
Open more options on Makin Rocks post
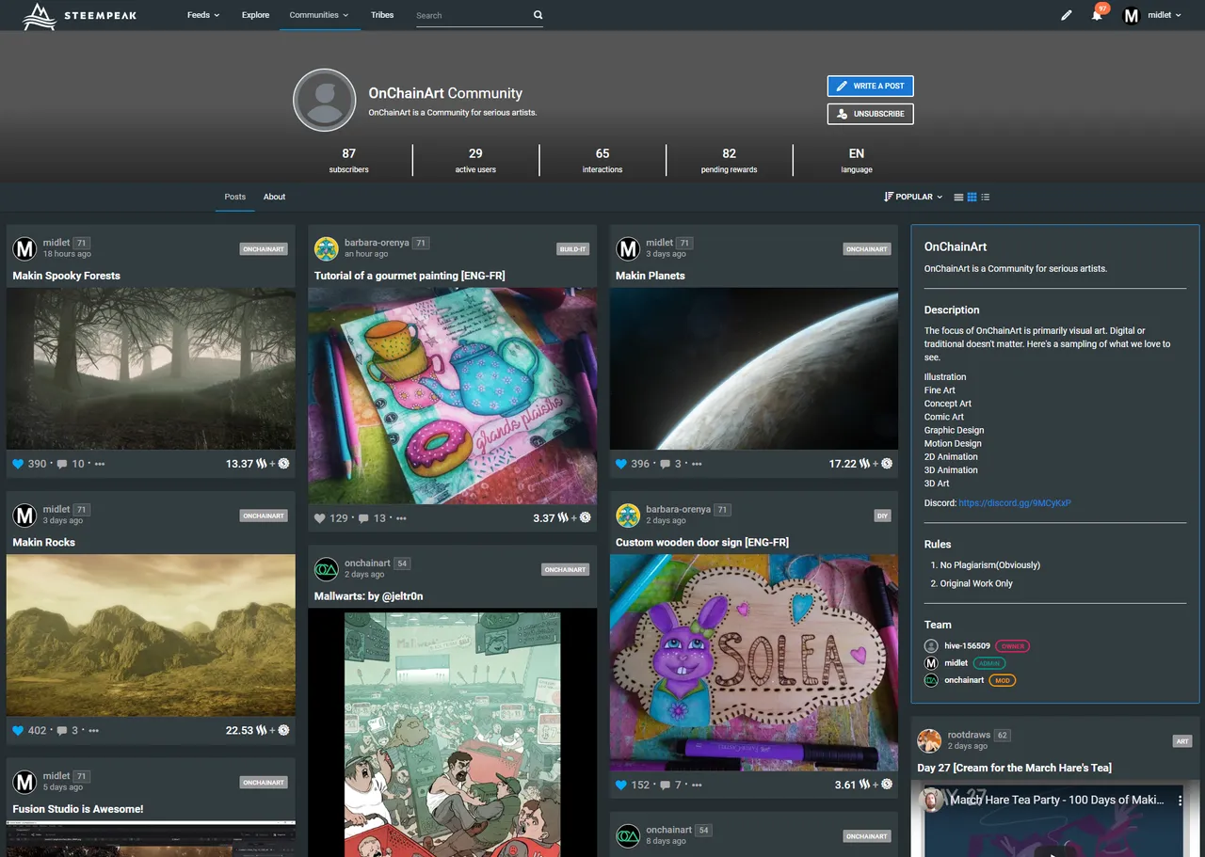coord(93,730)
